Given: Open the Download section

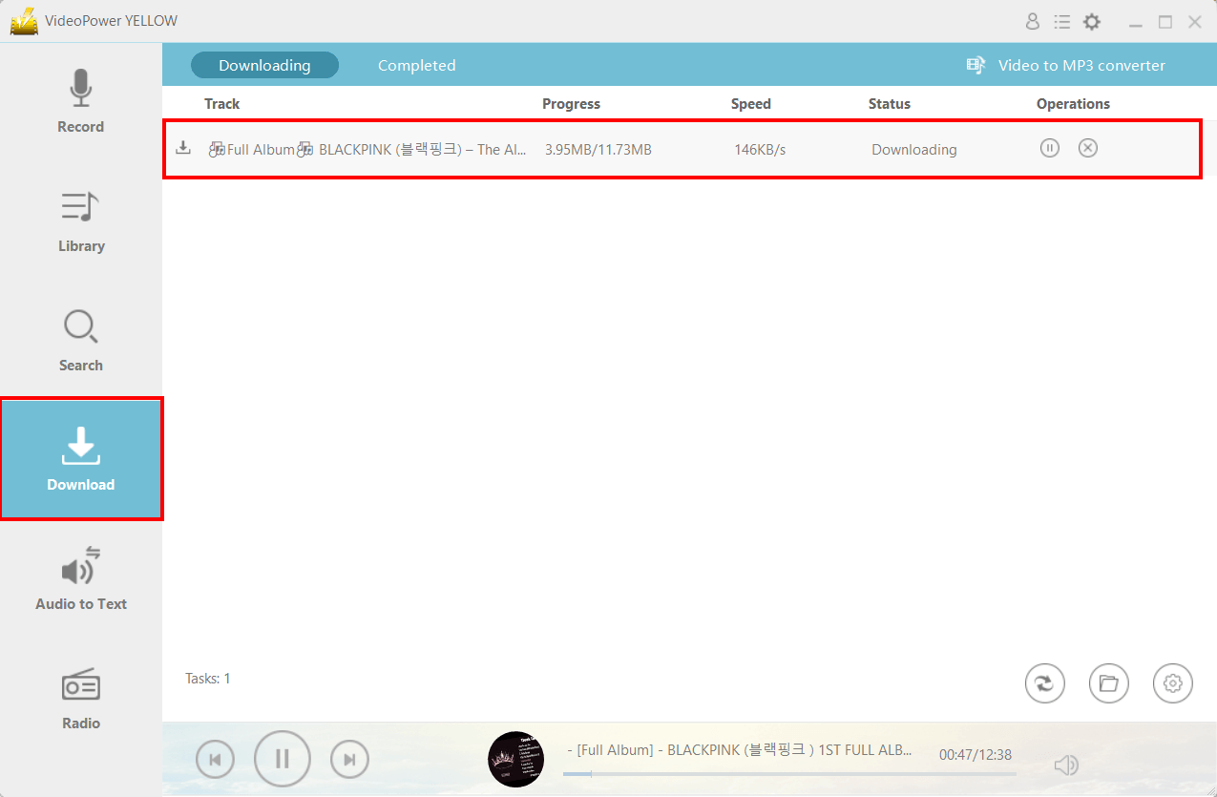Looking at the screenshot, I should pos(81,459).
